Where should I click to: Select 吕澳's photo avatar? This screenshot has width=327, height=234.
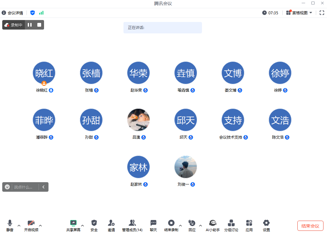(x=138, y=120)
